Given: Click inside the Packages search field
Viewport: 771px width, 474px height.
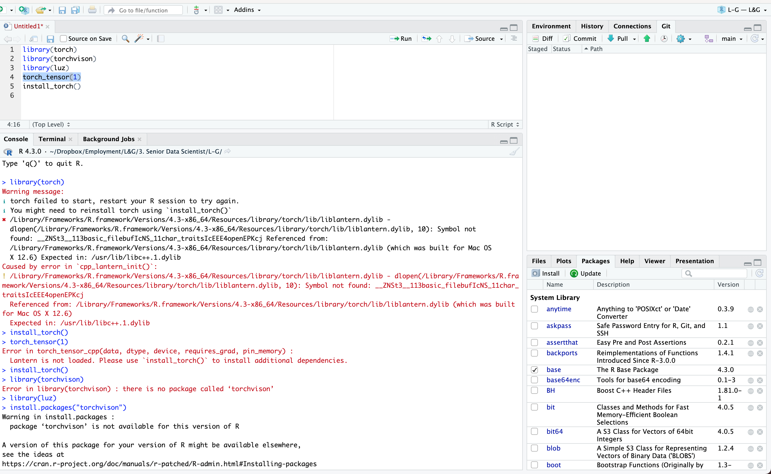Looking at the screenshot, I should (713, 273).
